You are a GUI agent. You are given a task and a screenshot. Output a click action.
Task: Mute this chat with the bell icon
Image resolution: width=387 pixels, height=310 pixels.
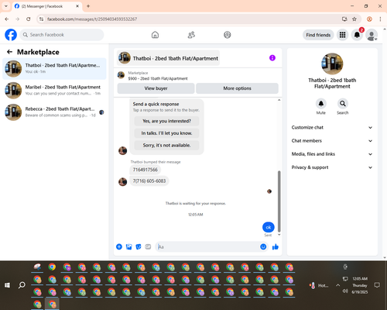(x=321, y=104)
